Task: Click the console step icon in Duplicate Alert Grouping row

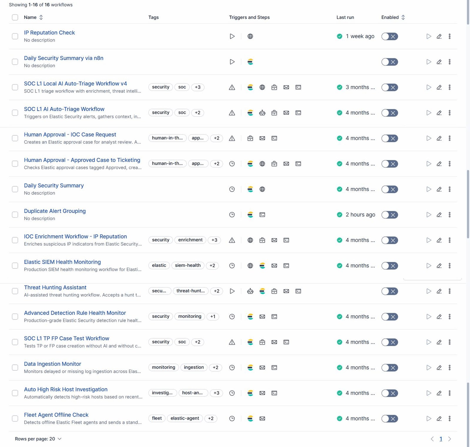Action: pos(262,215)
